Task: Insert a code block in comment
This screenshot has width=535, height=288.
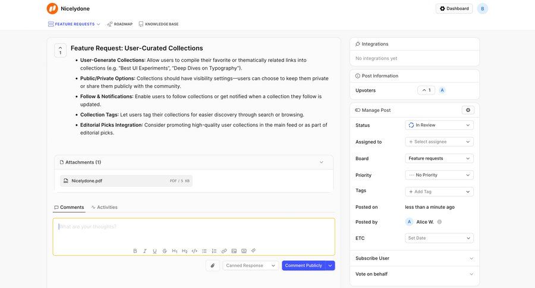Action: pos(194,251)
